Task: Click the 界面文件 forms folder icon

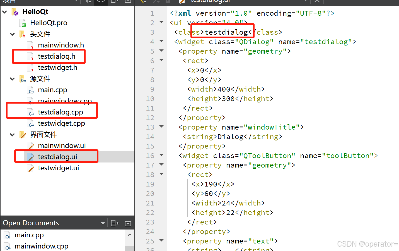Action: (23, 135)
